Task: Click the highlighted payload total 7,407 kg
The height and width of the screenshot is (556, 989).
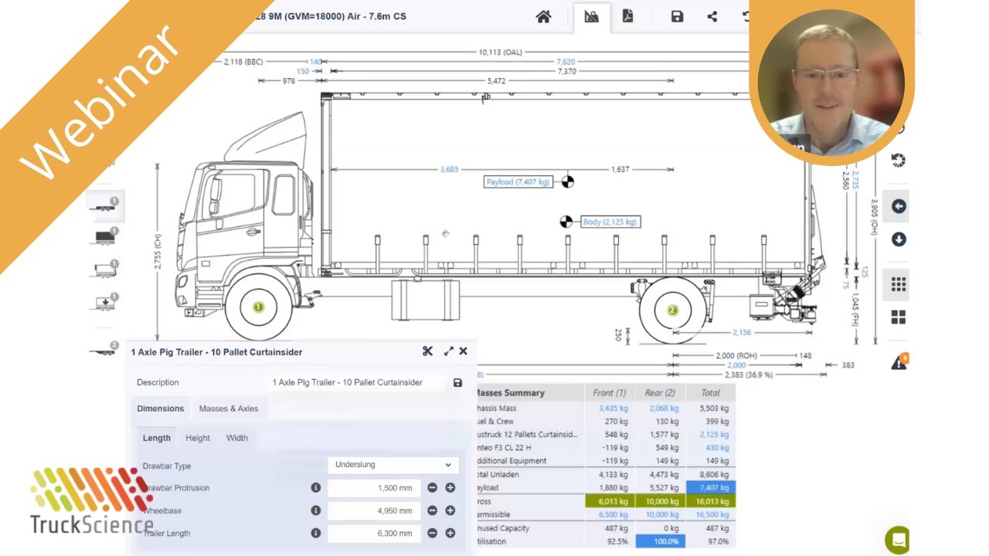Action: 711,488
